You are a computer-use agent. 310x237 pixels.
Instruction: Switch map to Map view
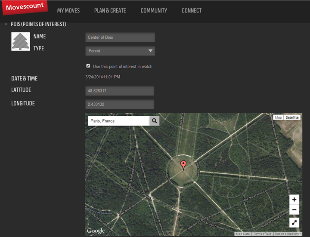(278, 117)
